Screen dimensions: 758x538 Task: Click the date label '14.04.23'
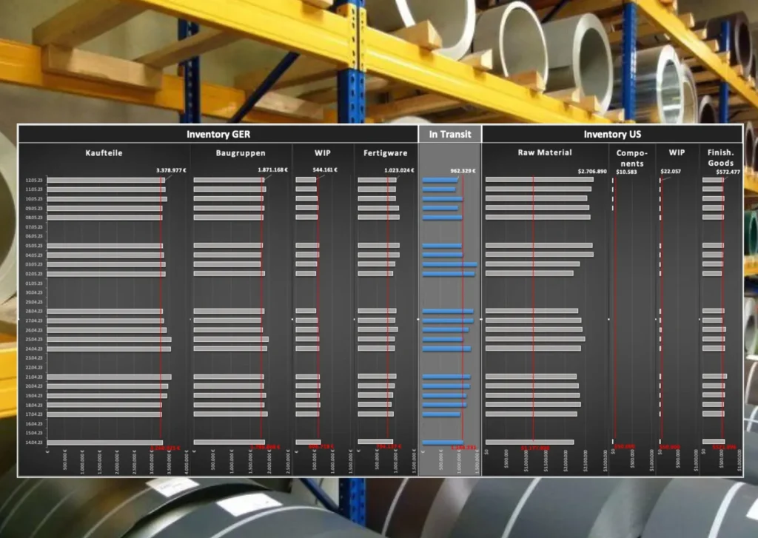34,443
